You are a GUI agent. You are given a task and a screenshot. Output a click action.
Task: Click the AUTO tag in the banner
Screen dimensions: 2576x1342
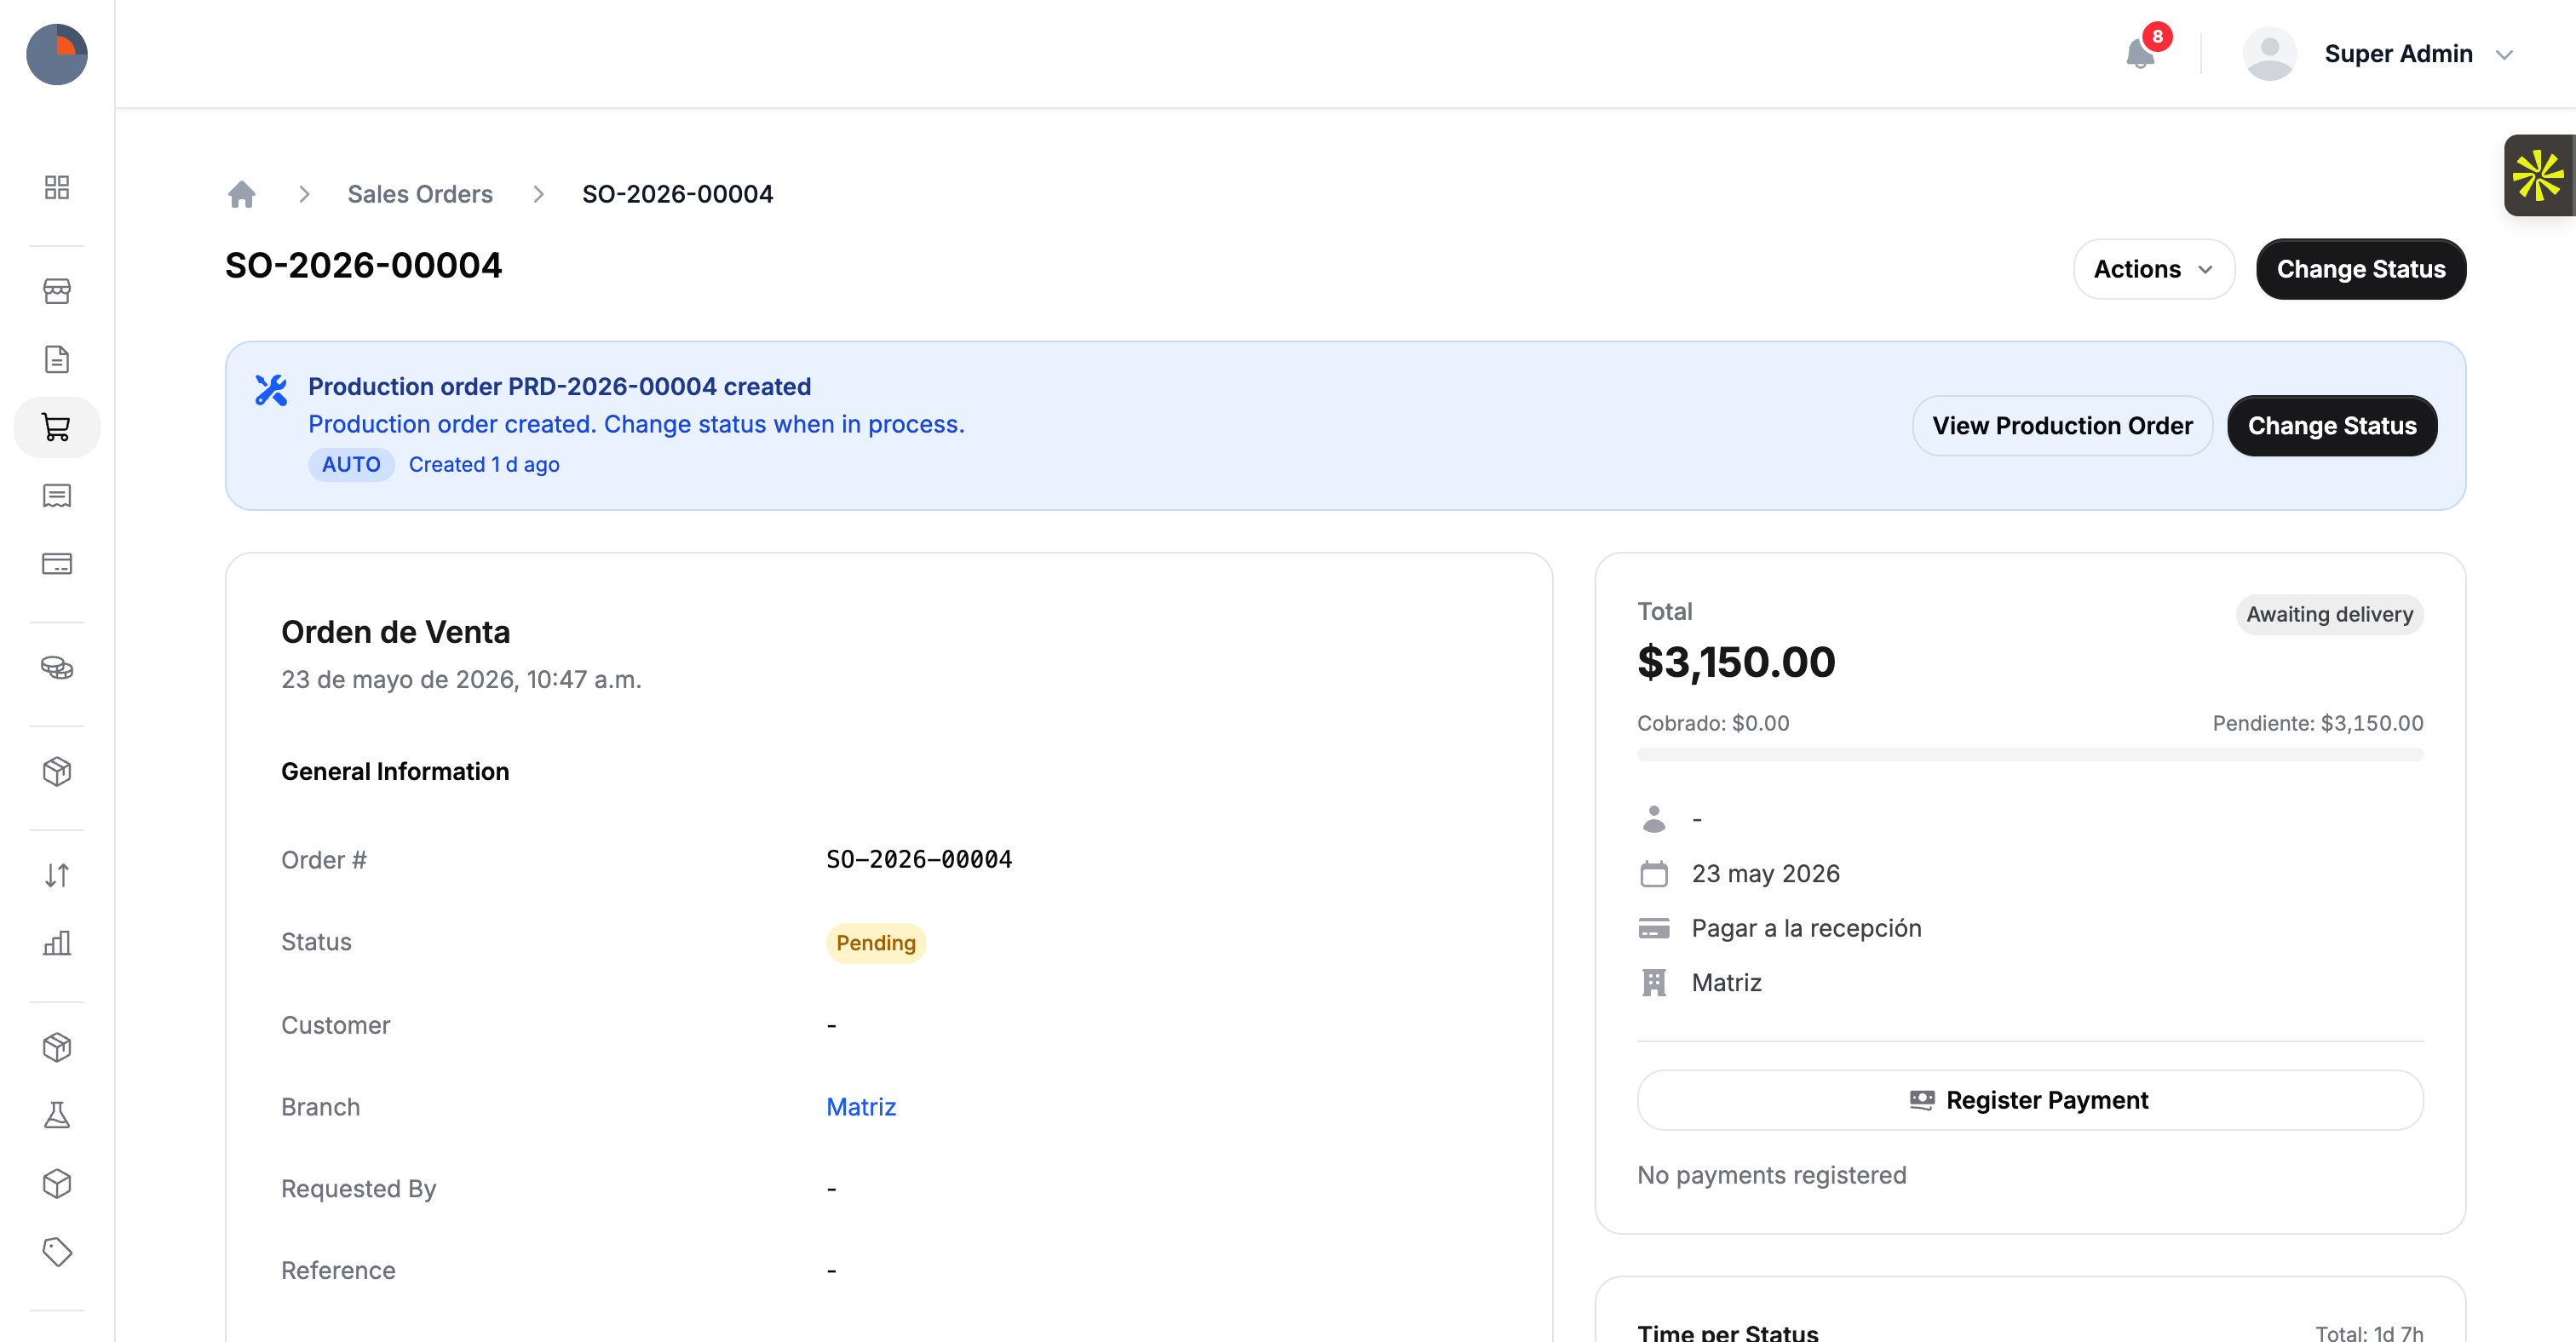[351, 465]
